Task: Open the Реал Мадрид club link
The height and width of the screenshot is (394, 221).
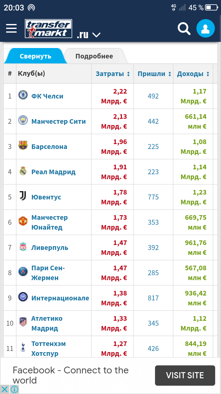Action: click(53, 172)
